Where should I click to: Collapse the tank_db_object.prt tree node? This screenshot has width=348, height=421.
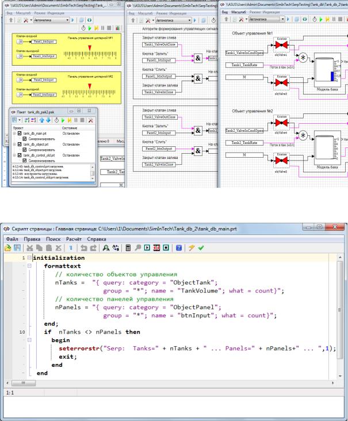[x=14, y=144]
